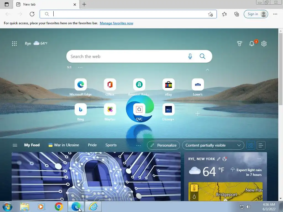Open the eBay quick link
This screenshot has height=212, width=283.
pyautogui.click(x=168, y=87)
